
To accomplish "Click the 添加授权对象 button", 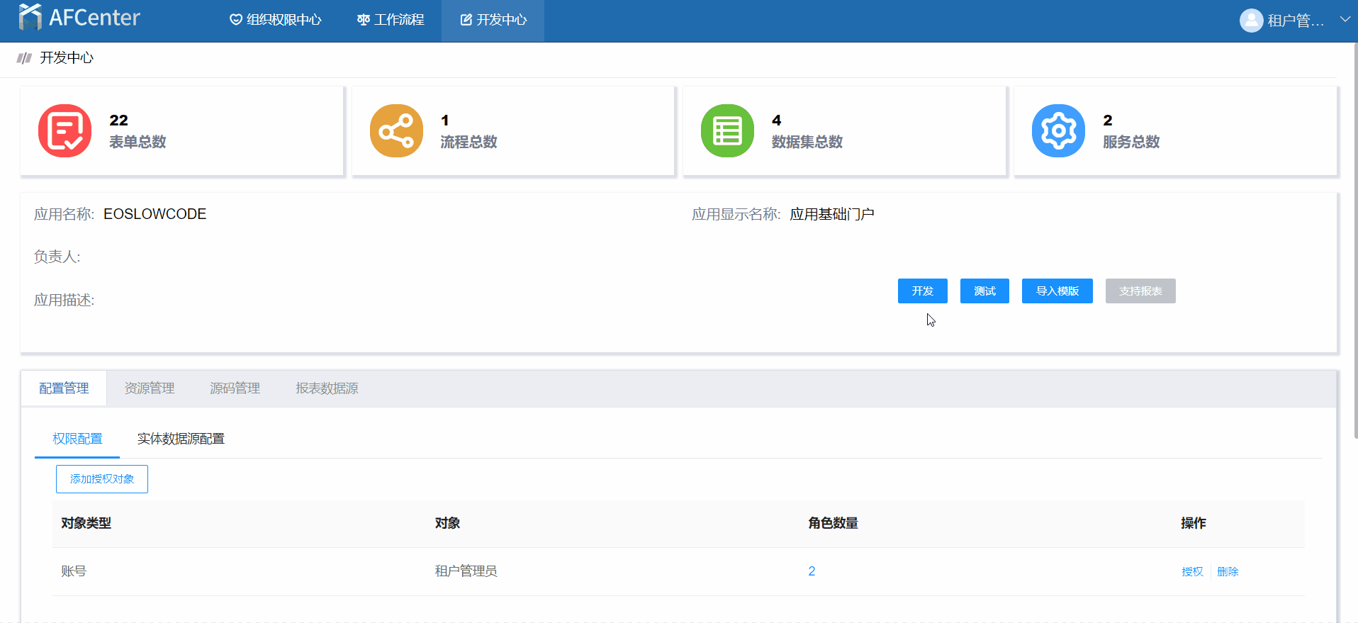I will [x=102, y=479].
